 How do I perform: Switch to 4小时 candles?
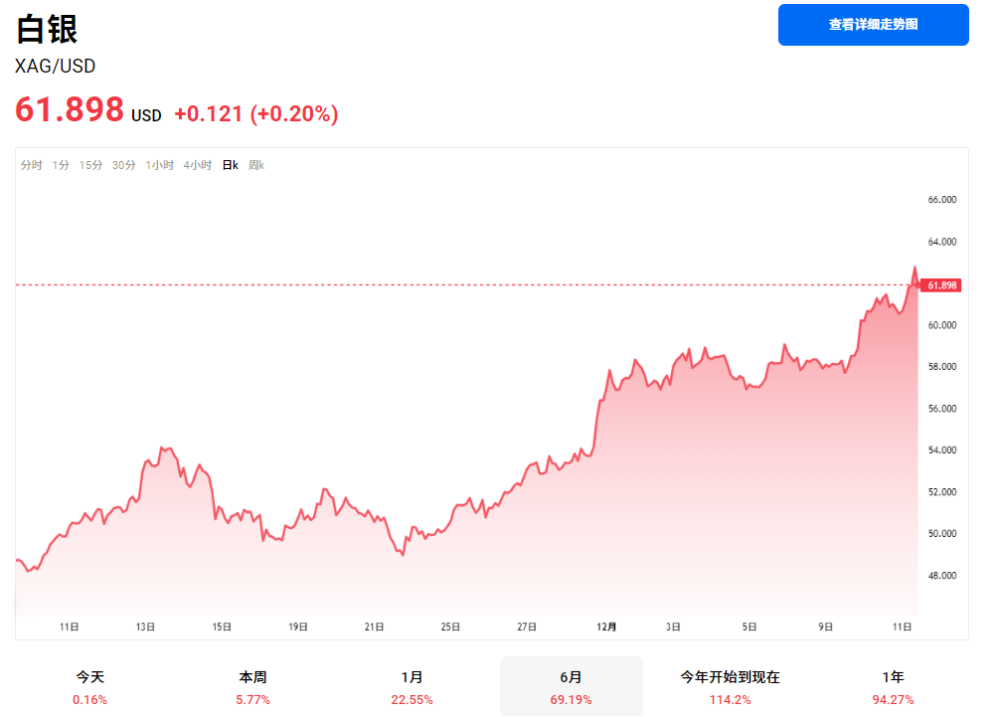196,165
